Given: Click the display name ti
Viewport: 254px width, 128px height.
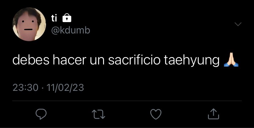Looking at the screenshot, I should (x=54, y=18).
